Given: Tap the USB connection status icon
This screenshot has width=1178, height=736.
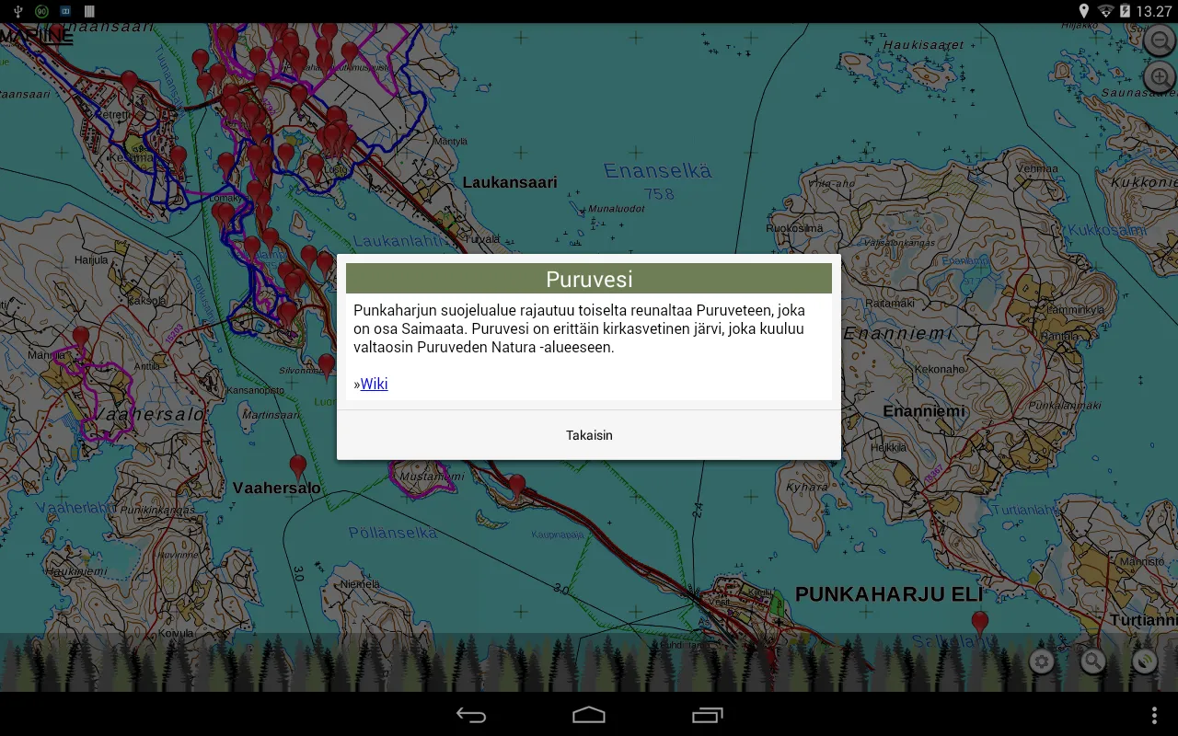Looking at the screenshot, I should pyautogui.click(x=18, y=11).
